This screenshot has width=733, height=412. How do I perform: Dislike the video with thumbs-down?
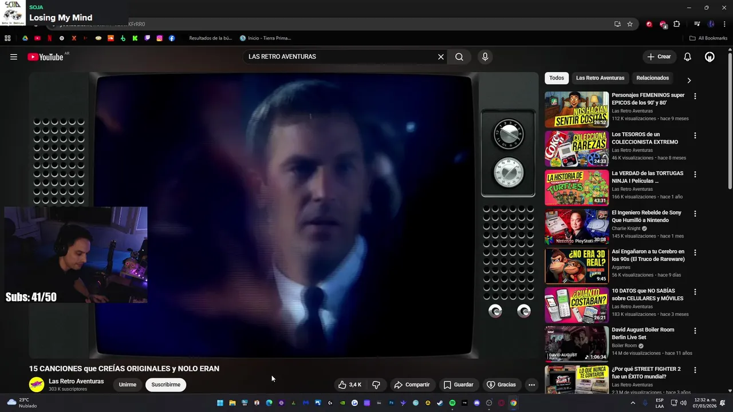(x=376, y=385)
